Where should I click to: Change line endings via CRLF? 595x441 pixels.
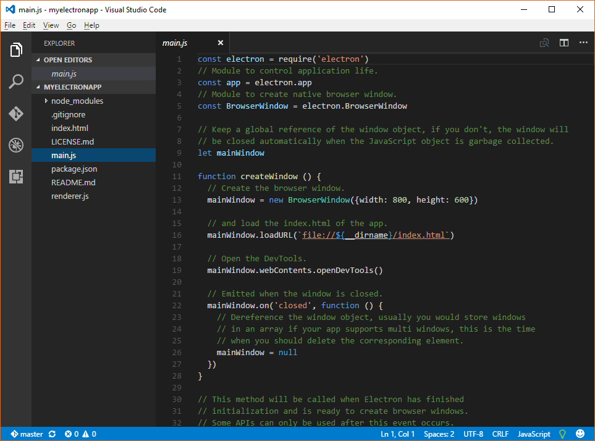[x=500, y=434]
